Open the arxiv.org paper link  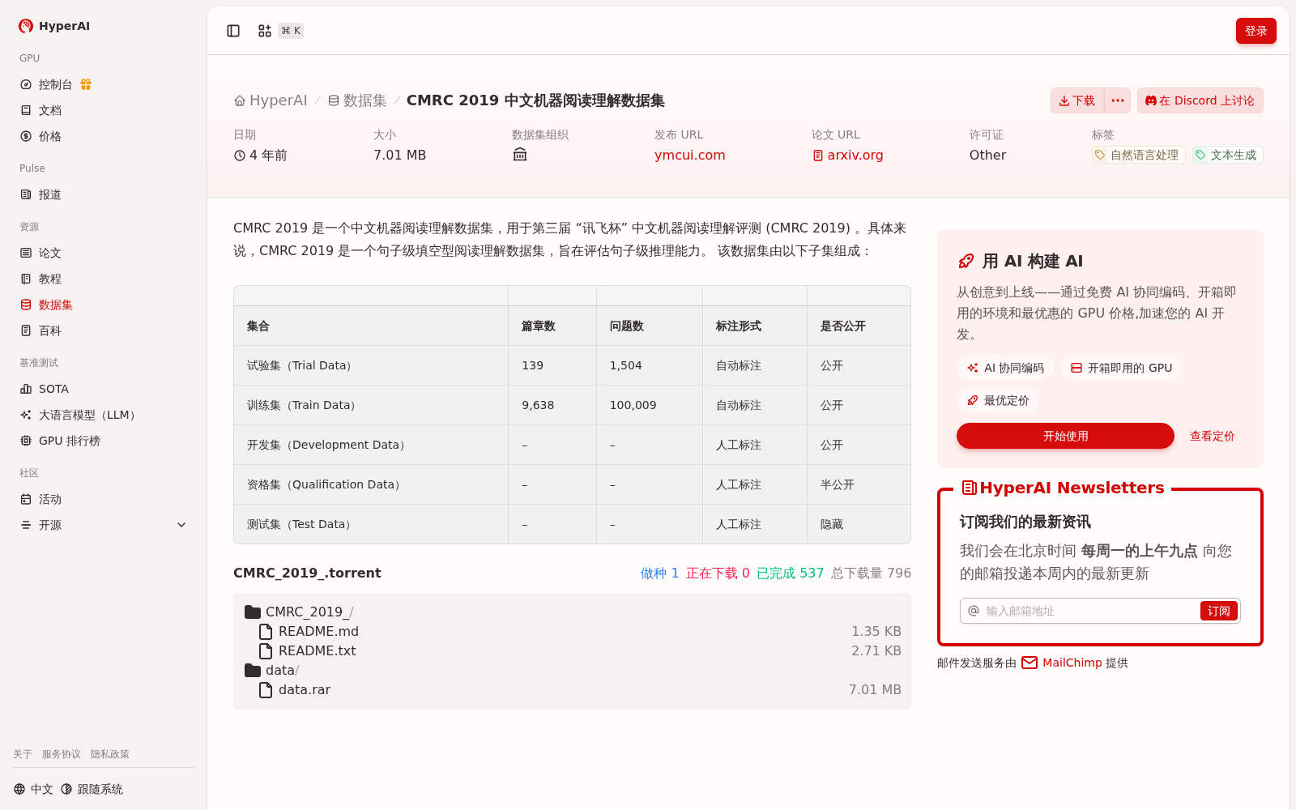(848, 155)
